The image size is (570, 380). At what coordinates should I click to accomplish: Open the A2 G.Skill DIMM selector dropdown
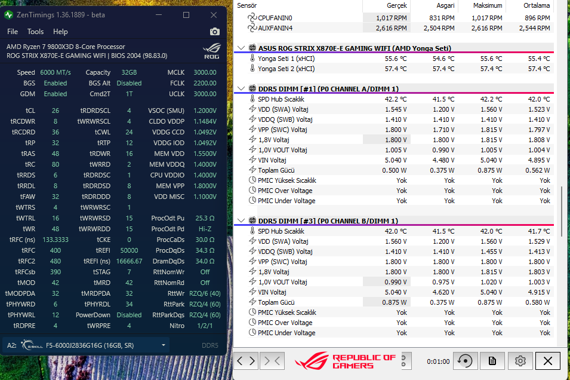pos(86,345)
